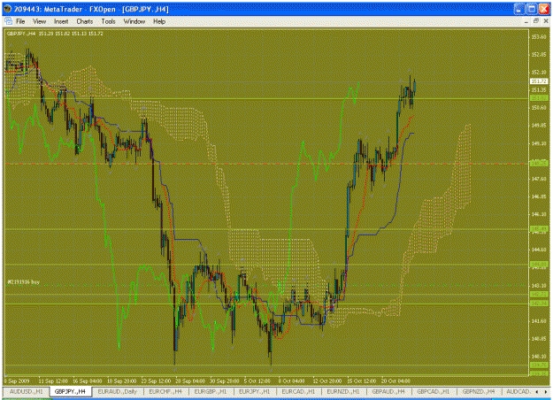Screen dimensions: 553x400
Task: Switch to the EURAUD.,Daily chart tab
Action: pos(117,391)
